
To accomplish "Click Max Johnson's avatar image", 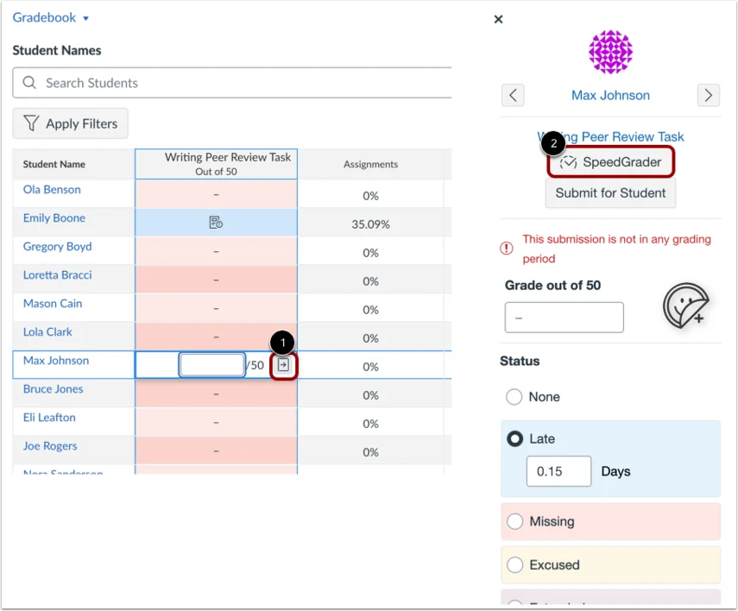I will click(610, 52).
